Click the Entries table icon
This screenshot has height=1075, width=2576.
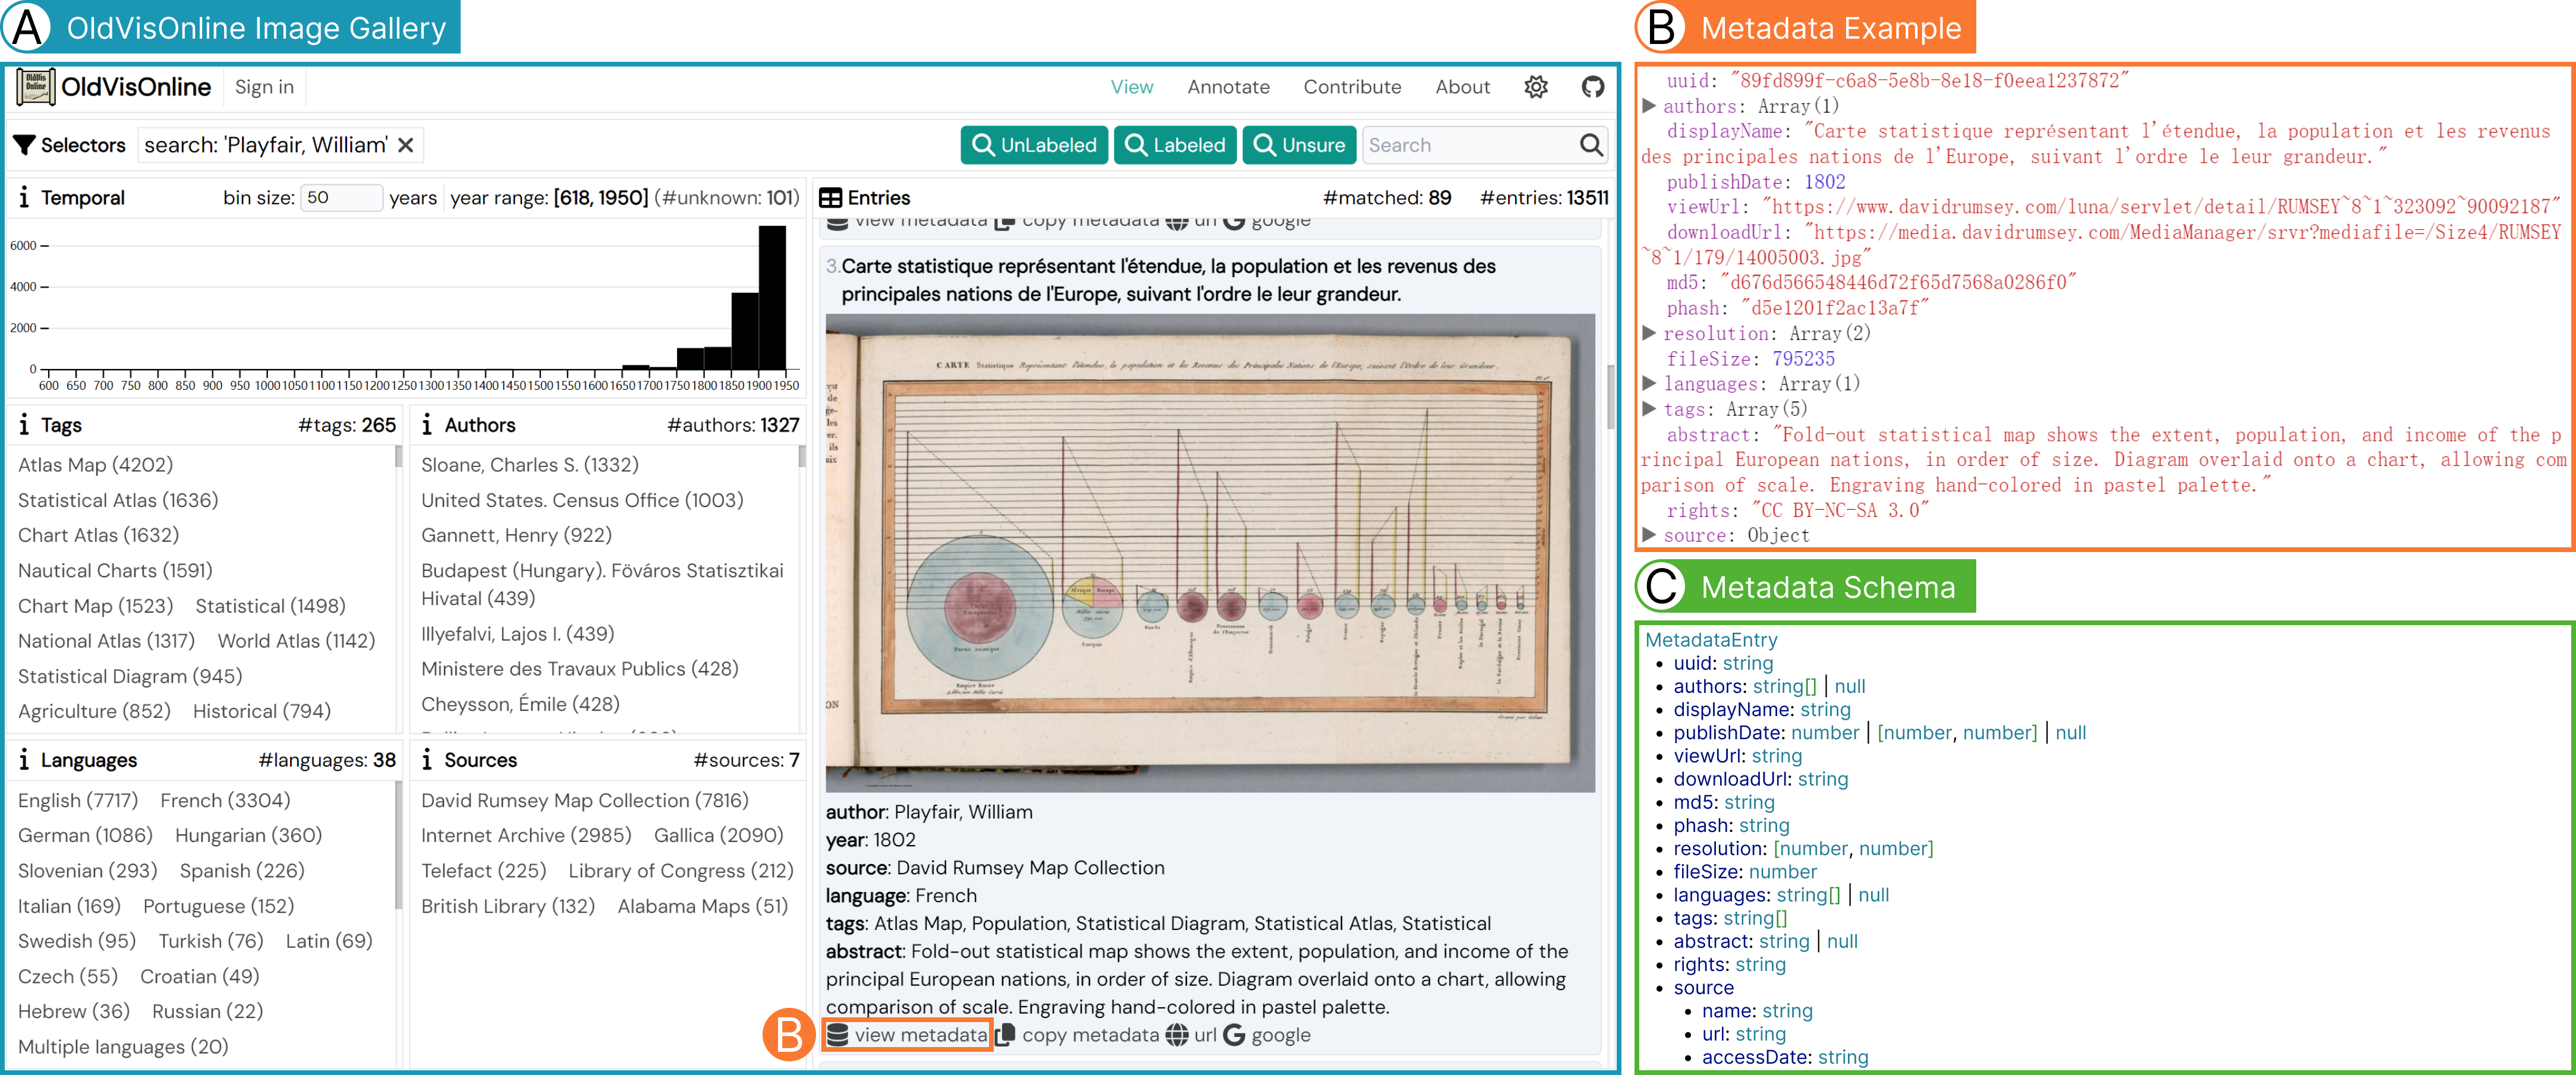[830, 197]
